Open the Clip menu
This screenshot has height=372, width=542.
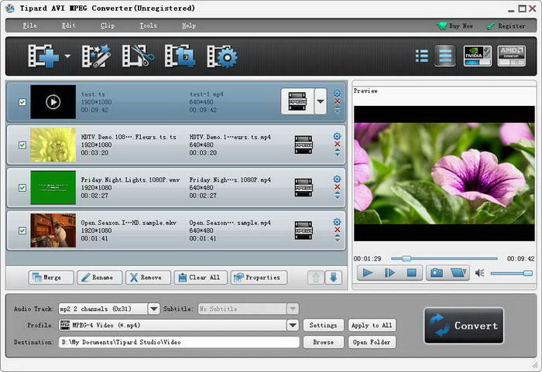108,26
